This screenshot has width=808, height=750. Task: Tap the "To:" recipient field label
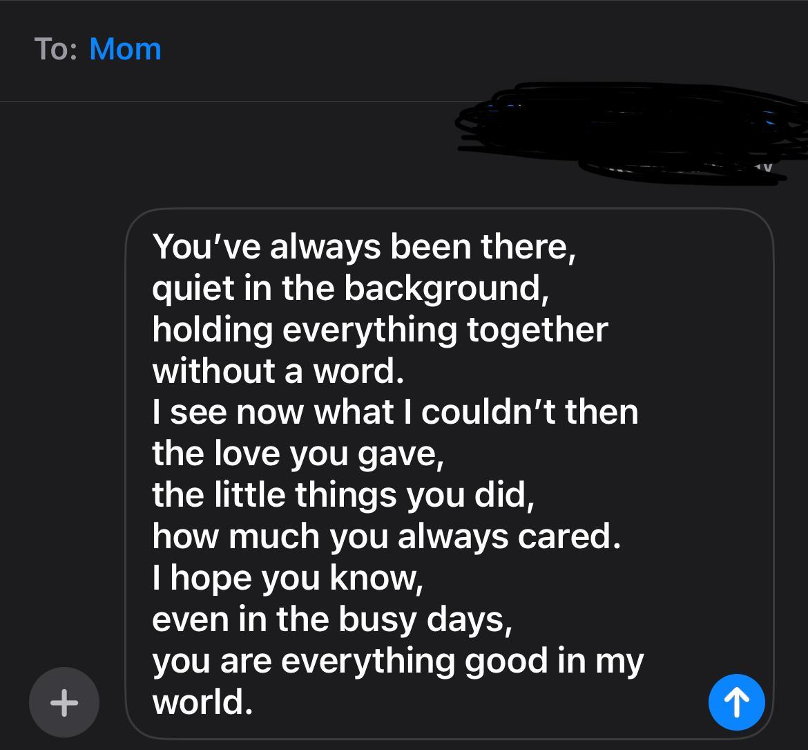pos(57,49)
